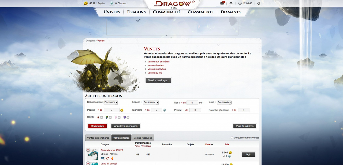Viewport: 343px width, 165px height.
Task: Open the Spécialisation dropdown
Action: (x=111, y=102)
